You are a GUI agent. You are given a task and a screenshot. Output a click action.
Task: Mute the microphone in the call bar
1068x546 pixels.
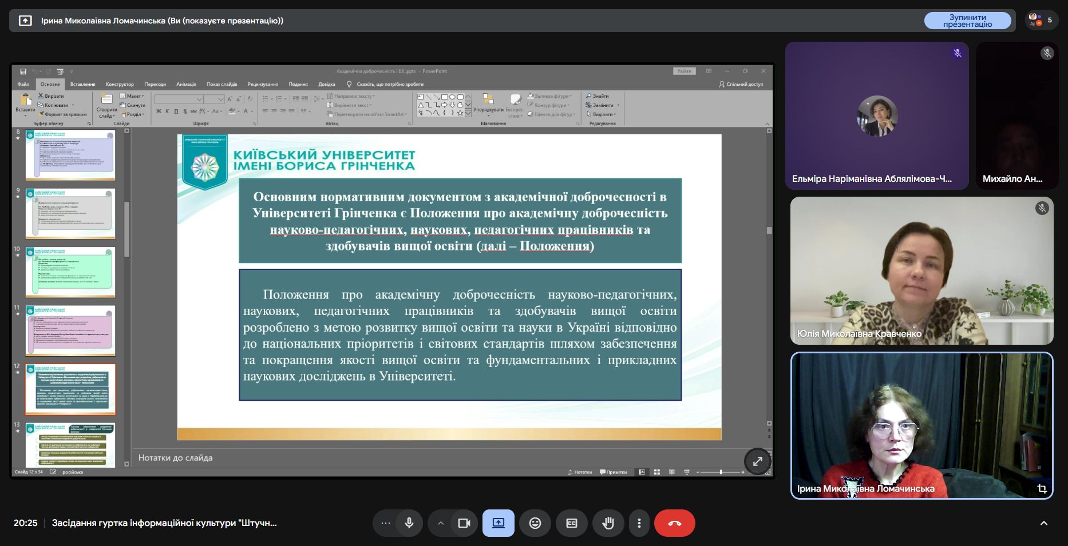point(409,523)
